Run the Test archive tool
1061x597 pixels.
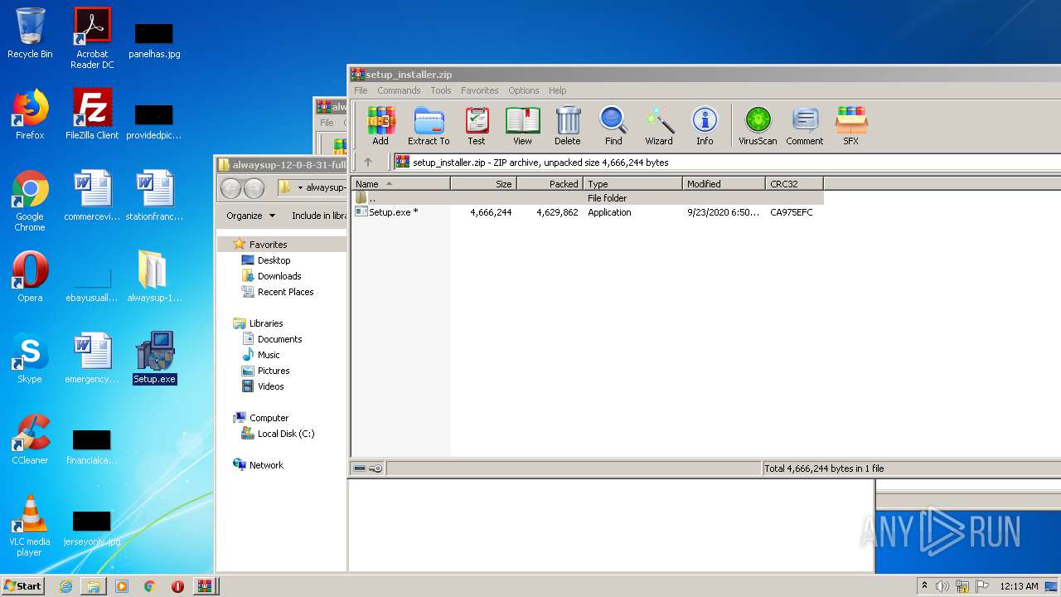(x=477, y=126)
